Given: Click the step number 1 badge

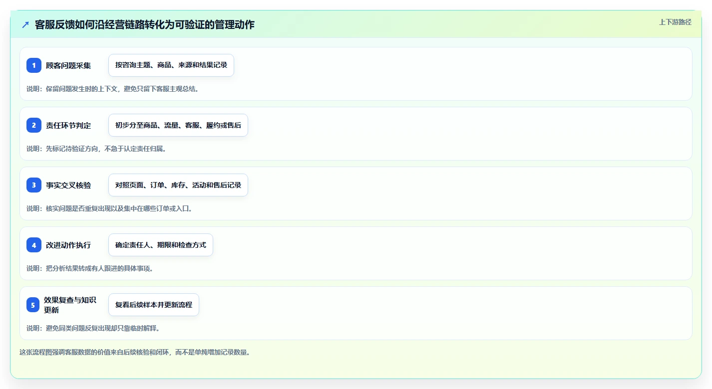Looking at the screenshot, I should pos(34,65).
